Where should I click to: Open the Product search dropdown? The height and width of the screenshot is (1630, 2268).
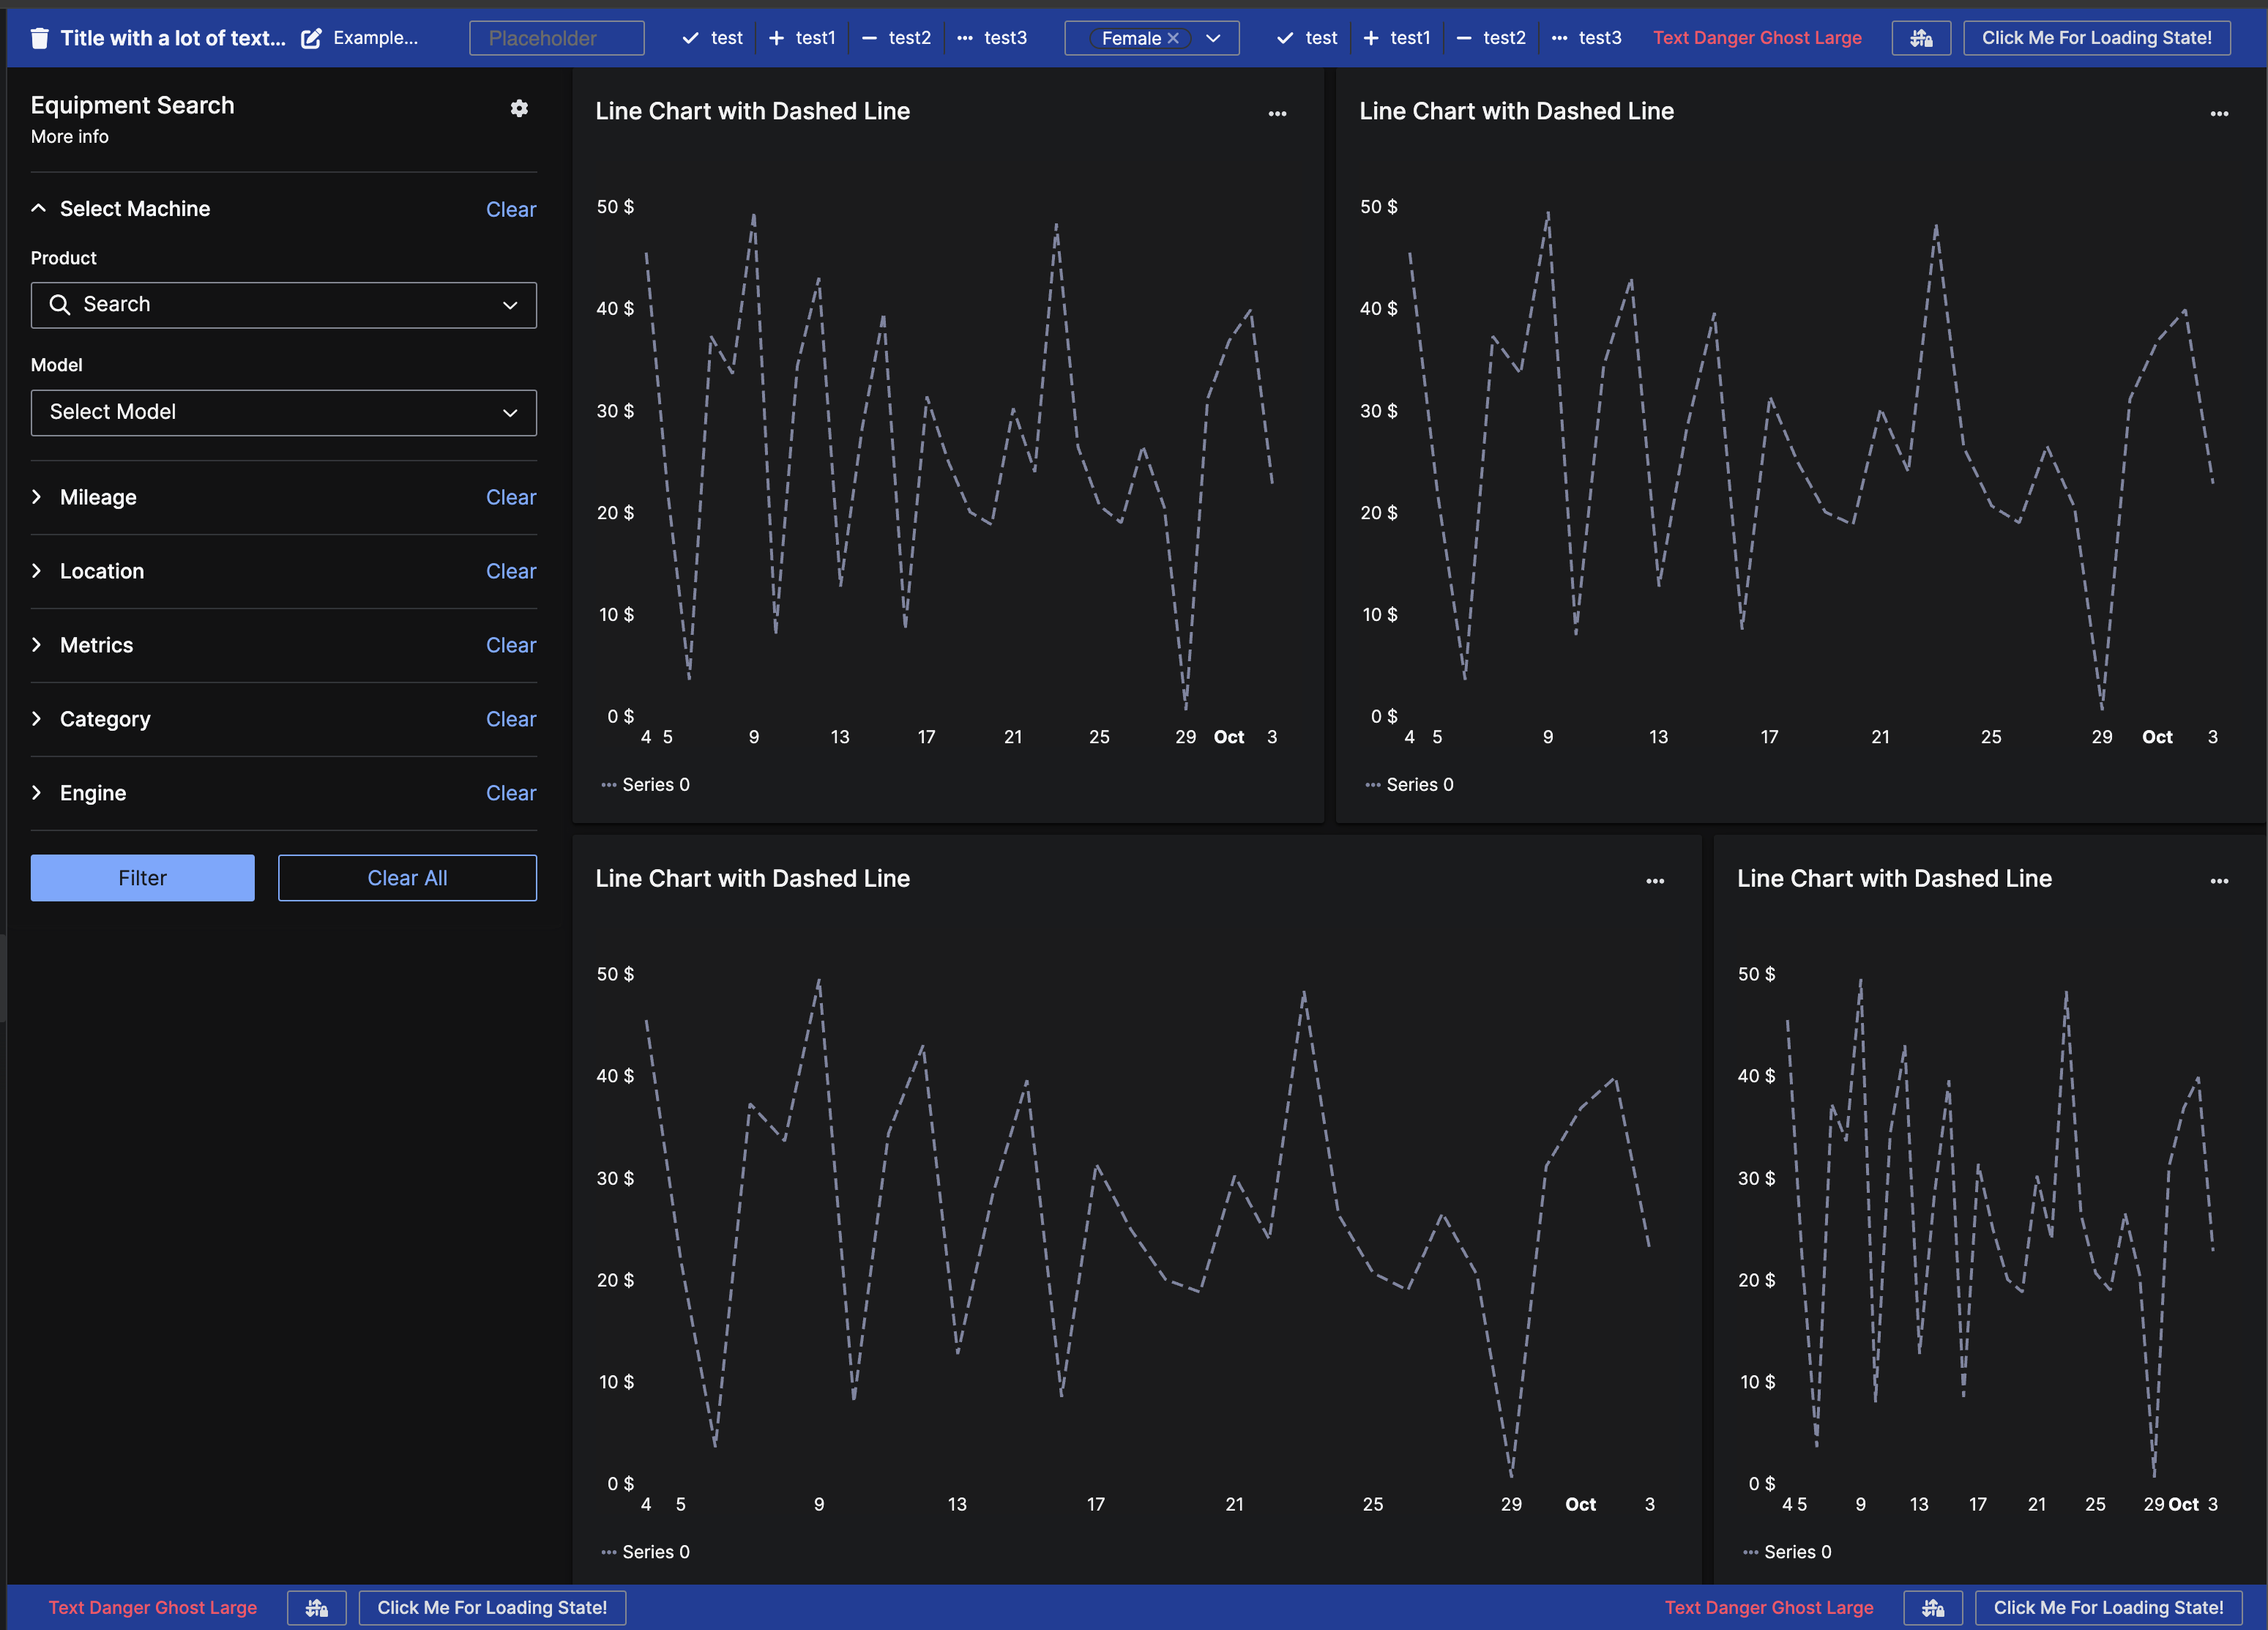pyautogui.click(x=283, y=305)
